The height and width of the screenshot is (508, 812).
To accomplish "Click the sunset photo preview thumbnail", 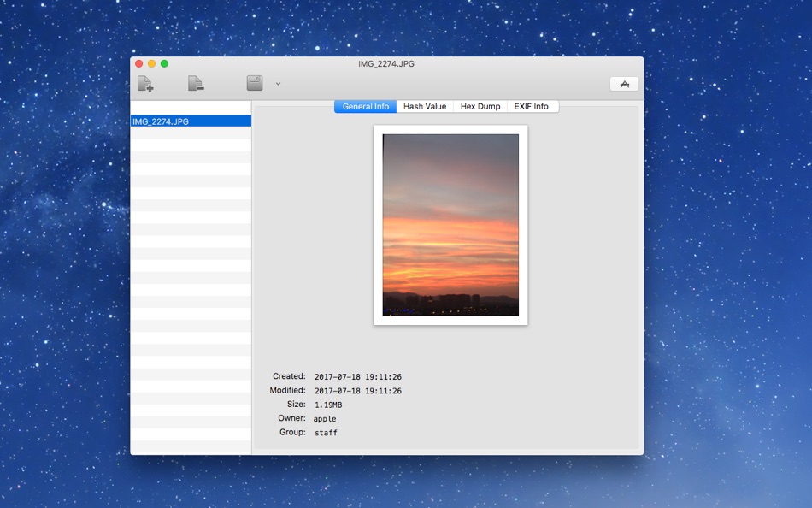I will [450, 225].
